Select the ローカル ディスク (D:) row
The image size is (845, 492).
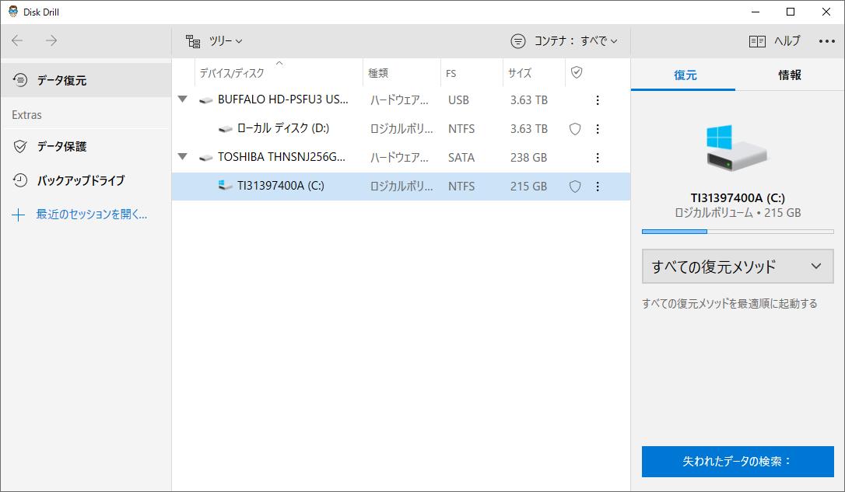click(x=401, y=129)
